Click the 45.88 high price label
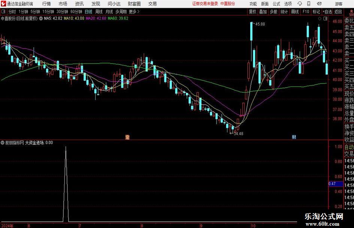 [260, 24]
